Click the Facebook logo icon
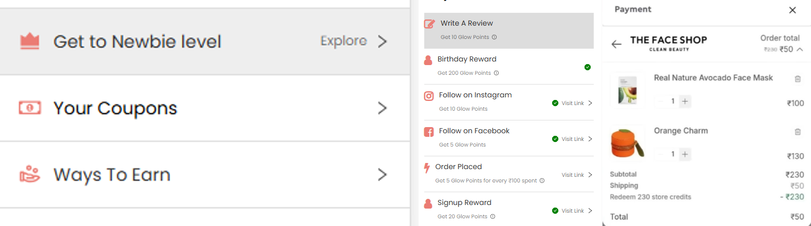This screenshot has height=226, width=811. pyautogui.click(x=429, y=132)
